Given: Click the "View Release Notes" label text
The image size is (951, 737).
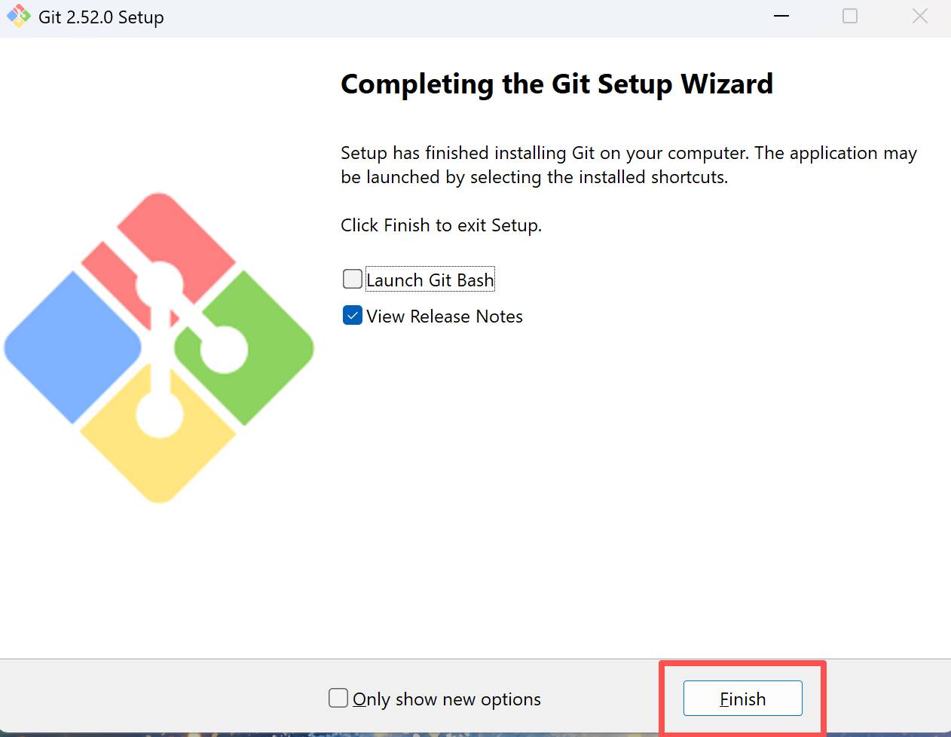Looking at the screenshot, I should (x=445, y=317).
